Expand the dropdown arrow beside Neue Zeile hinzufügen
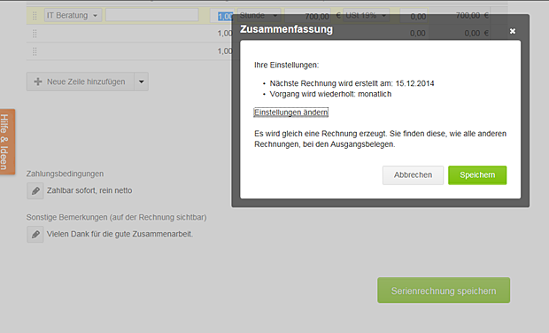Image resolution: width=549 pixels, height=333 pixels. [142, 81]
